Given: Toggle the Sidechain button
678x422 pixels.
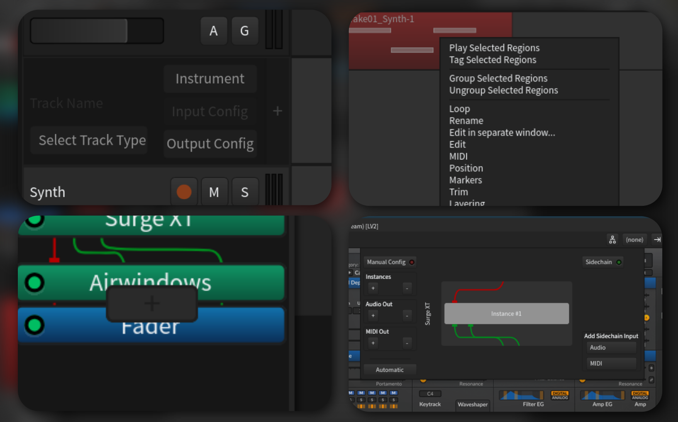Looking at the screenshot, I should point(603,262).
